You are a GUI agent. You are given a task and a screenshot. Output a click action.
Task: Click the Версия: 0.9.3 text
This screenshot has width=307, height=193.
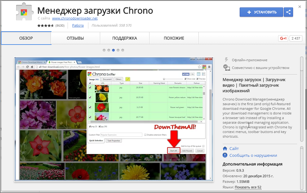233,170
